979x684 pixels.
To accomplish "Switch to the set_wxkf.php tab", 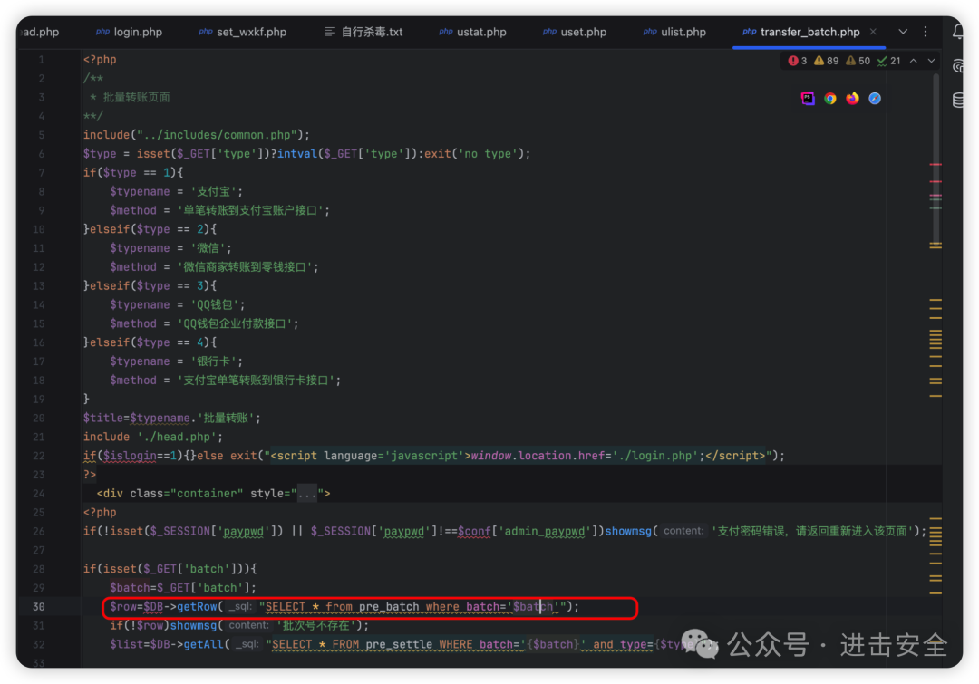I will tap(243, 32).
